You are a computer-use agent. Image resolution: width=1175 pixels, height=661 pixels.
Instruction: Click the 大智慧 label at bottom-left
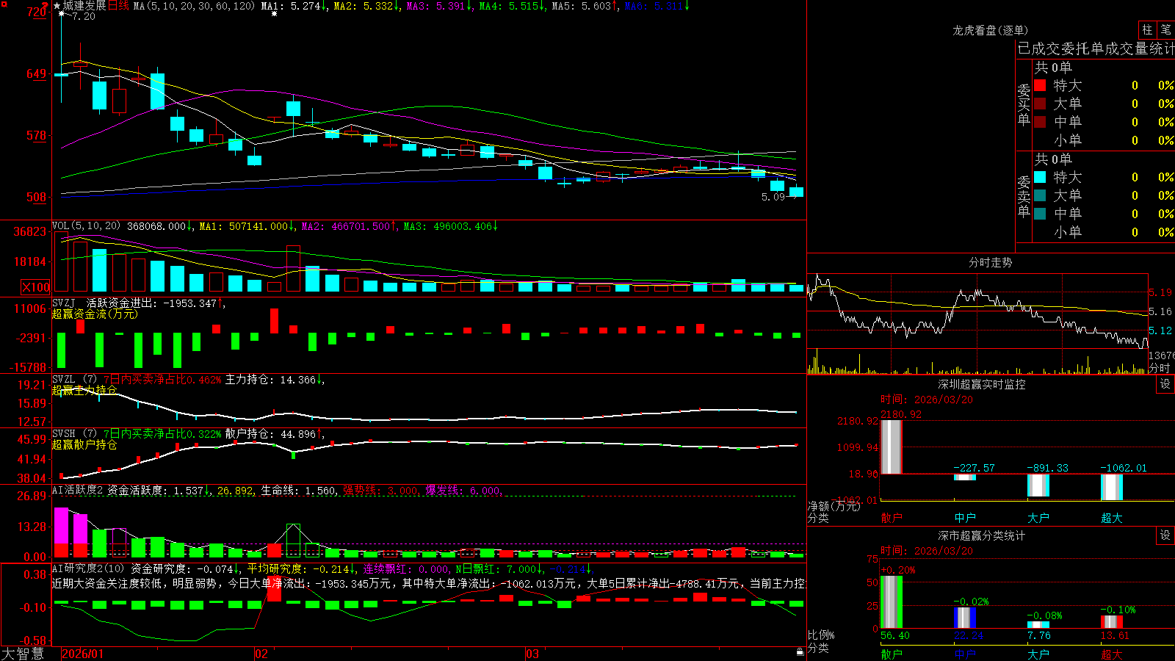(22, 654)
